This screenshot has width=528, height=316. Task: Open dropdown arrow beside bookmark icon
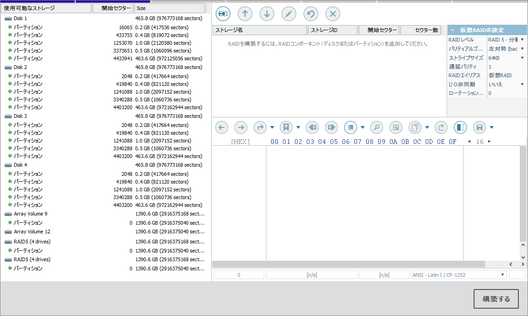[298, 127]
